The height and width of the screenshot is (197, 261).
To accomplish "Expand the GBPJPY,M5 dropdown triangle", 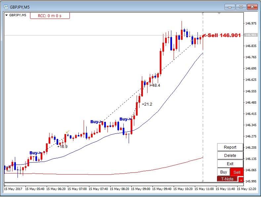I will point(7,15).
